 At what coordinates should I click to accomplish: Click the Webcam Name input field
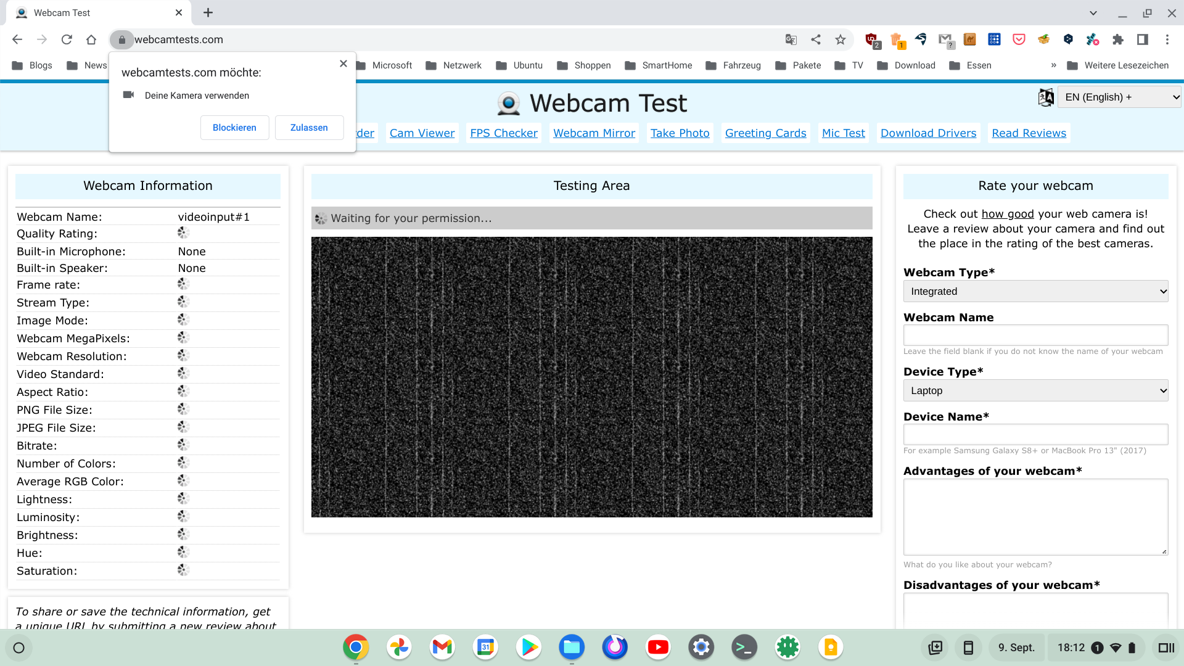[1035, 335]
